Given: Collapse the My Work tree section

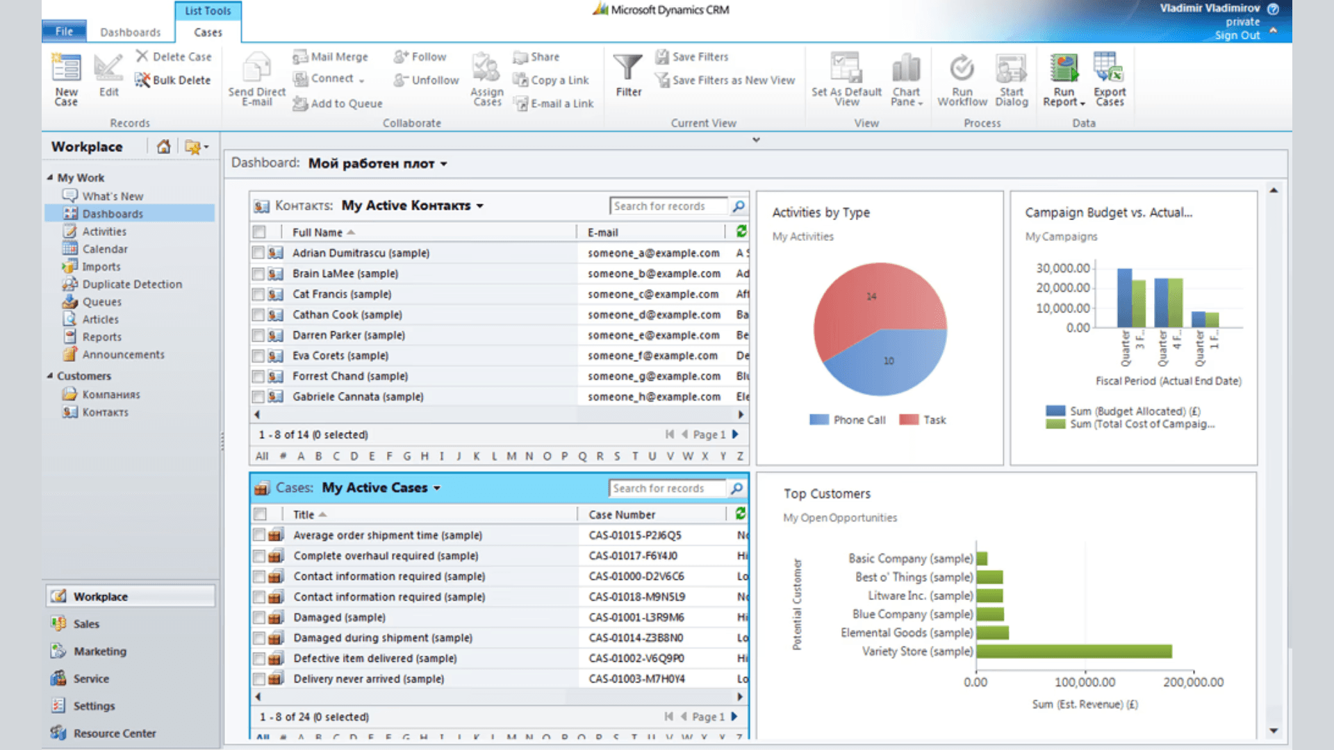Looking at the screenshot, I should 50,178.
